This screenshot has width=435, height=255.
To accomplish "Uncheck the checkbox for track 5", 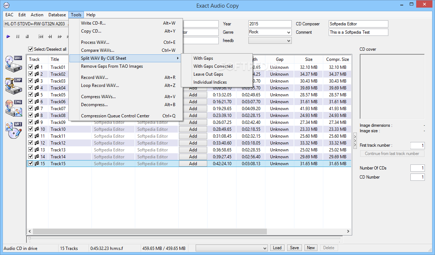I will (x=31, y=95).
